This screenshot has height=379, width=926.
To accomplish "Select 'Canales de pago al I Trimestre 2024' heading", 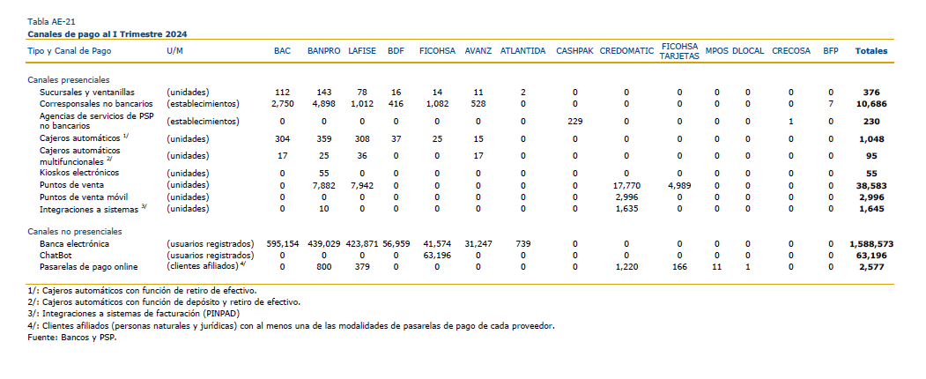I will 107,34.
